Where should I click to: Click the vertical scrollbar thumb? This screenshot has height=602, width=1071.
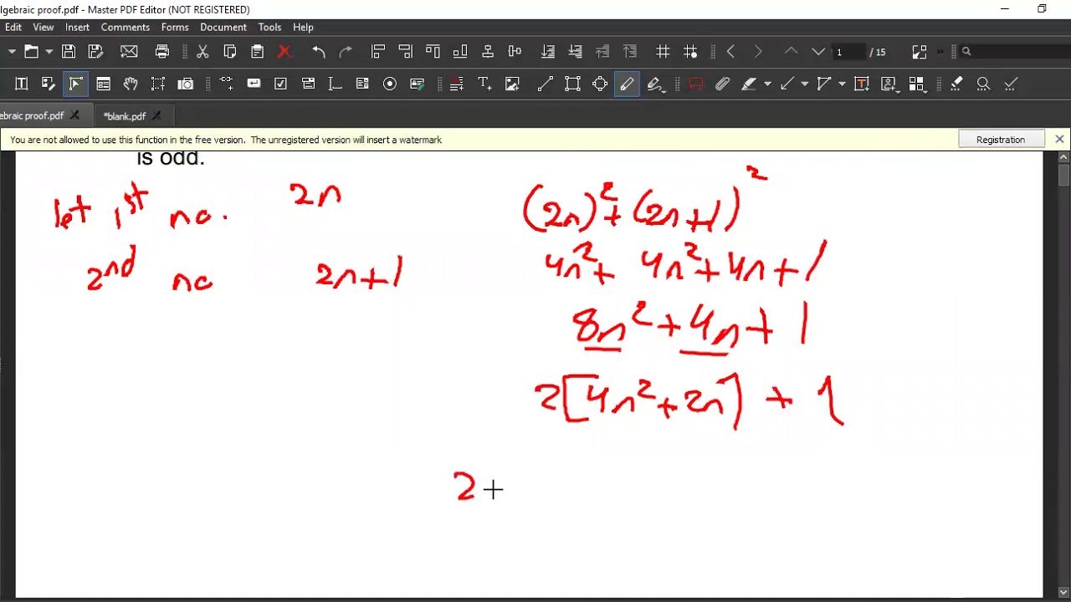coord(1063,176)
